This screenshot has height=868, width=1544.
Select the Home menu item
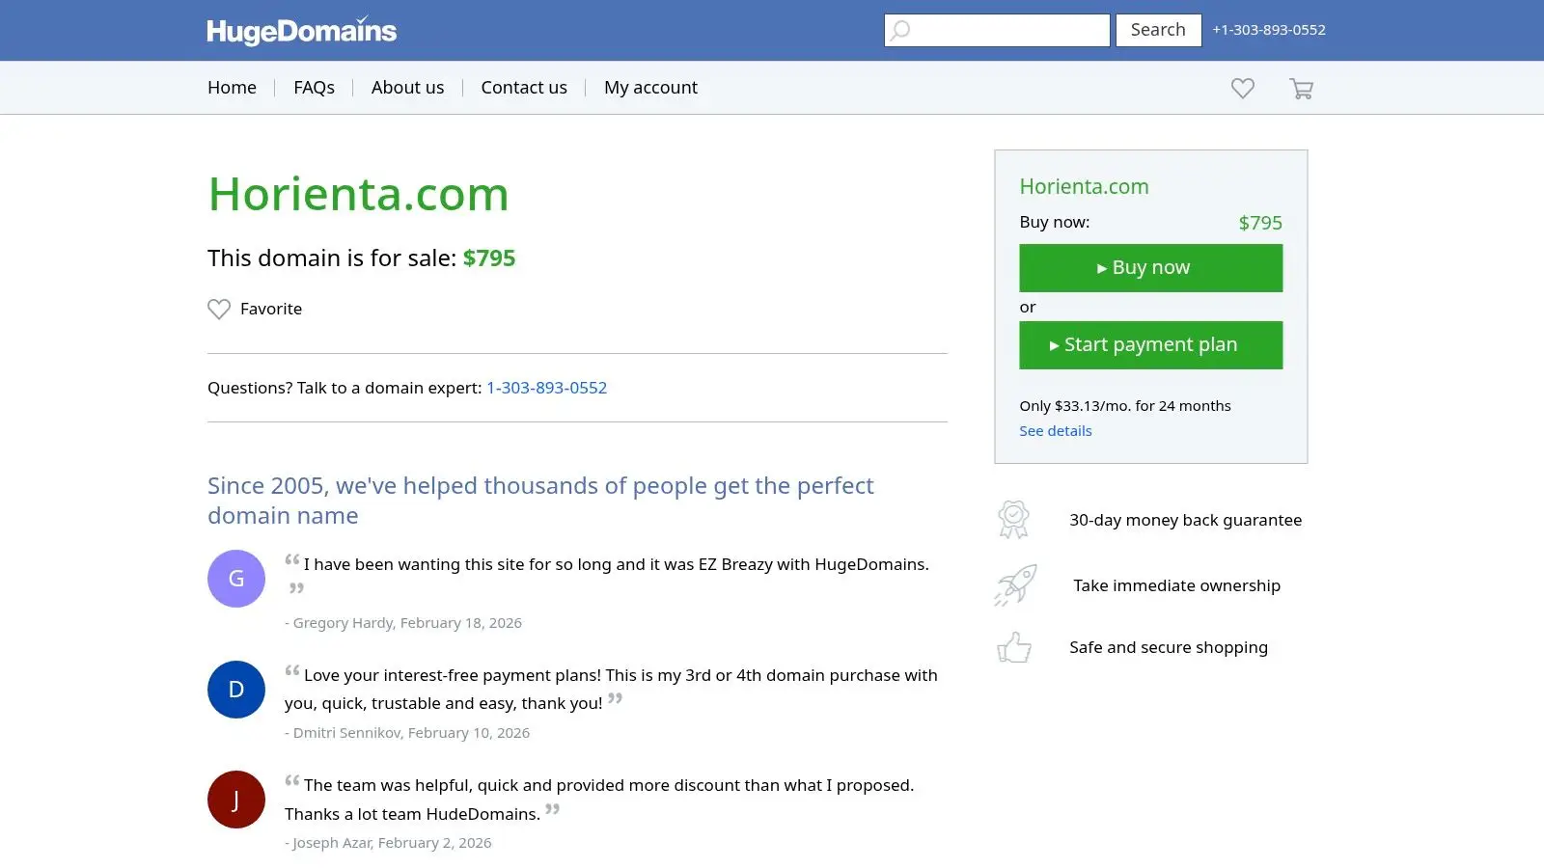(x=231, y=87)
